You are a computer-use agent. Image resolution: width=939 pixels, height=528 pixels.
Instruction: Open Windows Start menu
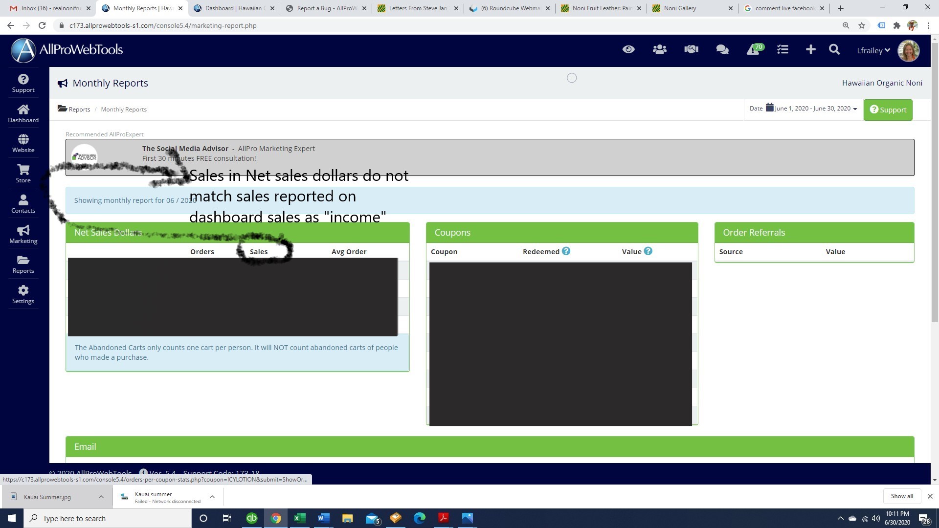(12, 518)
